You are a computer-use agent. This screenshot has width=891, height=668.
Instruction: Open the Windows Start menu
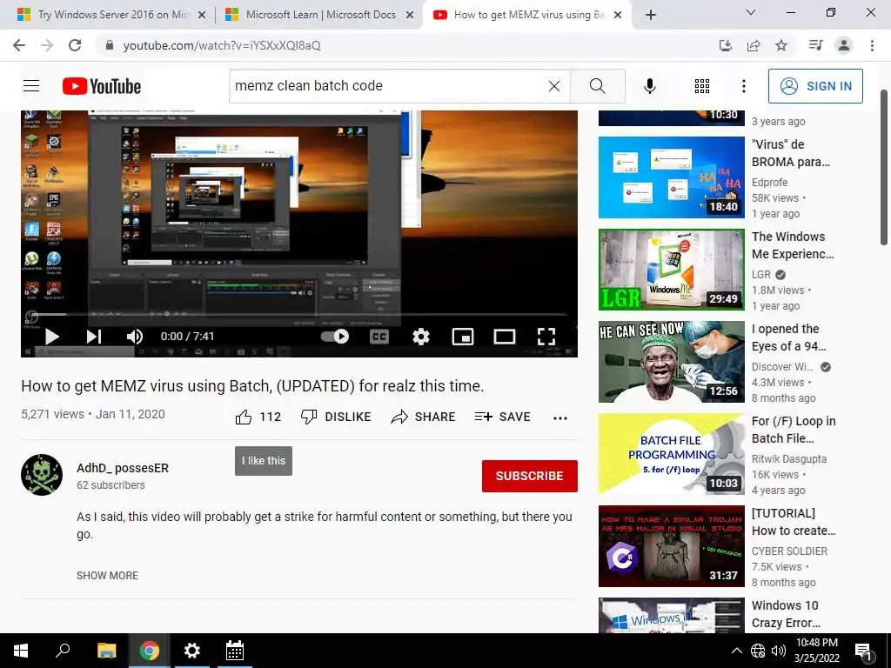pyautogui.click(x=21, y=651)
